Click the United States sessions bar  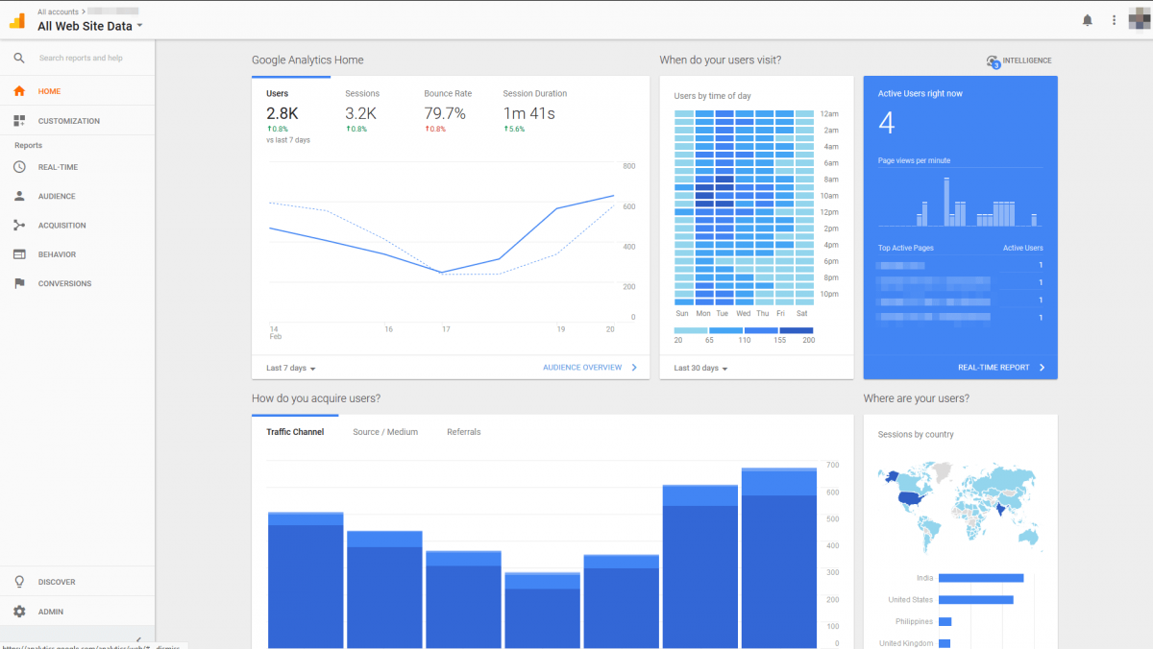[x=976, y=600]
